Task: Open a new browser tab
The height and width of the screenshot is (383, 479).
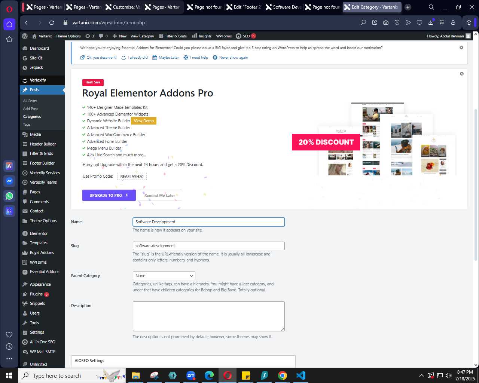Action: pyautogui.click(x=408, y=7)
